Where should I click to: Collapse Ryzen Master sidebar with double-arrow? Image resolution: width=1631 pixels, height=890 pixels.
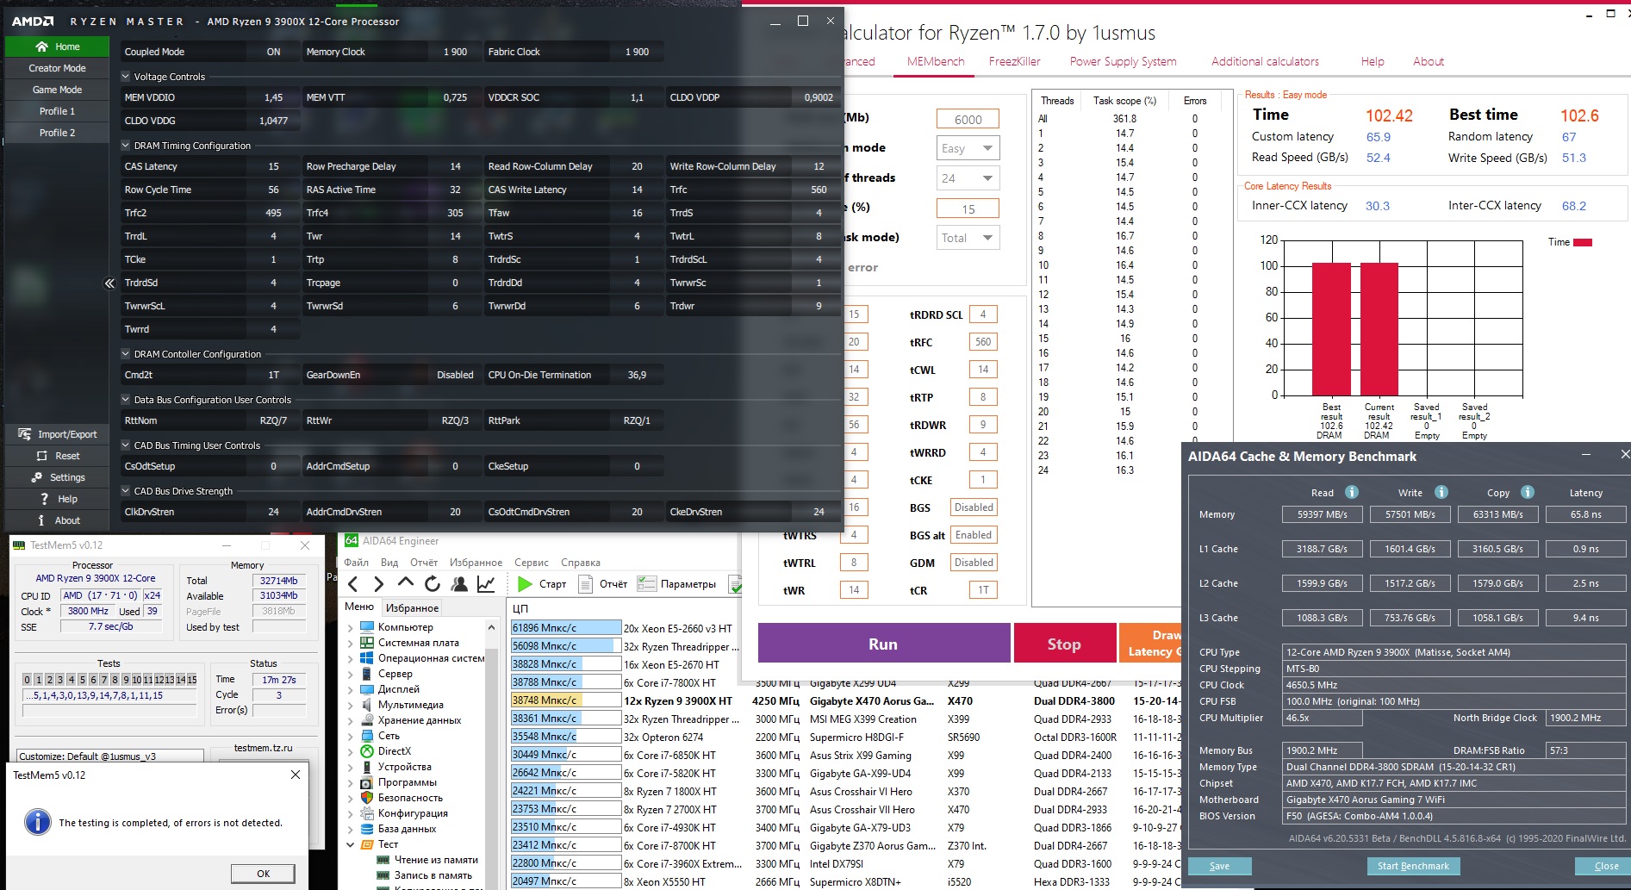pos(109,283)
